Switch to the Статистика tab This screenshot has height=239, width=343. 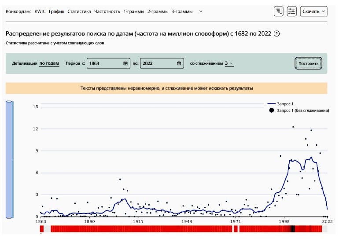(79, 11)
